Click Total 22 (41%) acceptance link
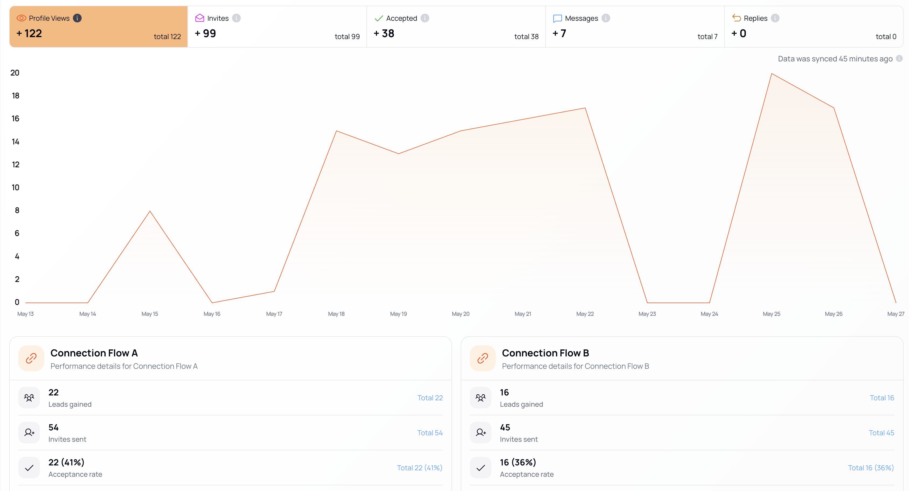This screenshot has width=909, height=491. click(x=419, y=468)
